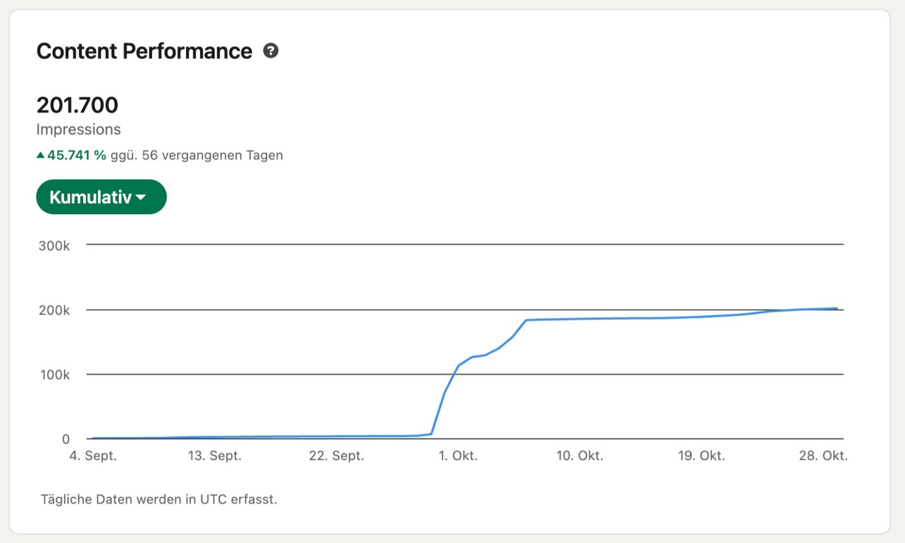The width and height of the screenshot is (905, 543).
Task: Select the 1. Okt. date marker
Action: click(x=458, y=455)
